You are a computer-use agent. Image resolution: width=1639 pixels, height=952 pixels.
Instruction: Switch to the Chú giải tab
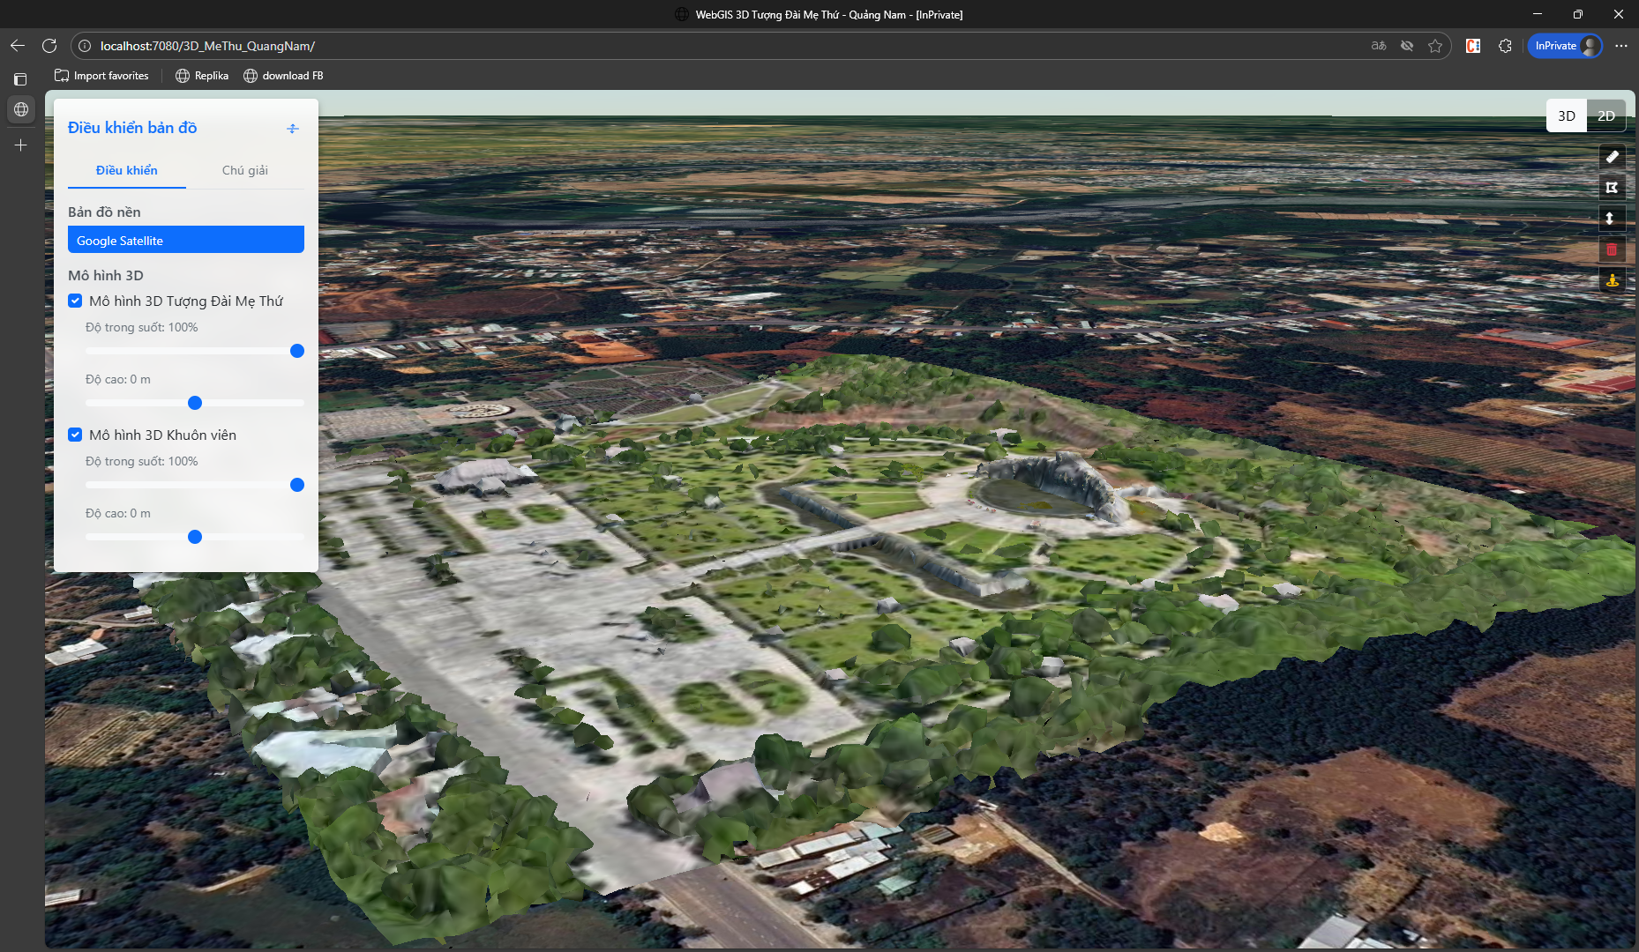244,170
